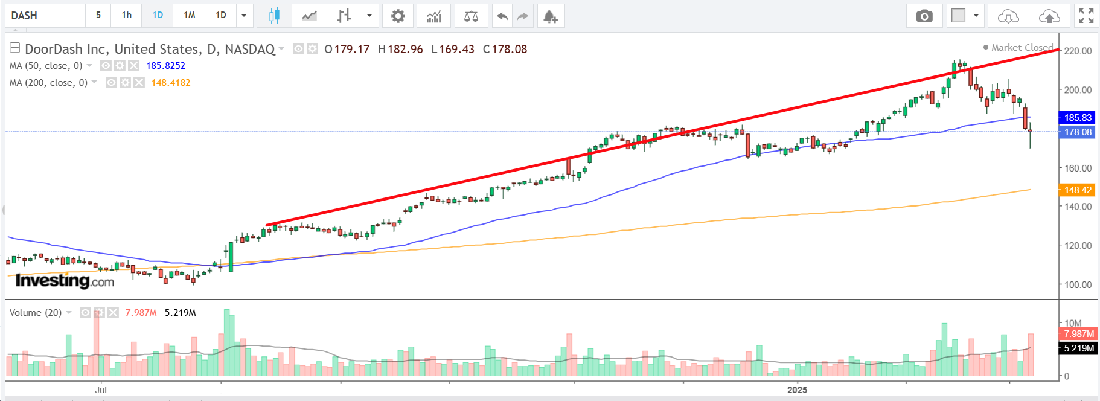This screenshot has height=401, width=1100.
Task: Click the load chart layout cloud icon
Action: click(x=1008, y=16)
